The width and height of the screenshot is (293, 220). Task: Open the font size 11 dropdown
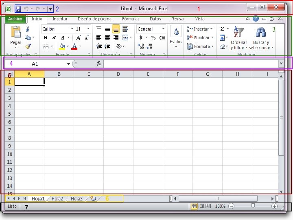88,29
